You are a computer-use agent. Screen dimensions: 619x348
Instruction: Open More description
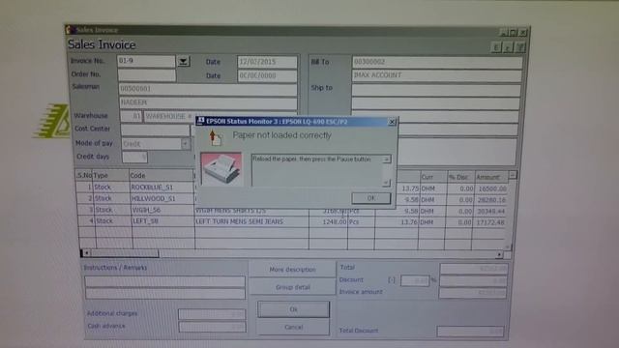(292, 270)
